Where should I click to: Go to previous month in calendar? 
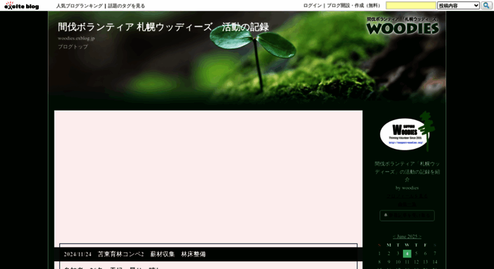[394, 236]
